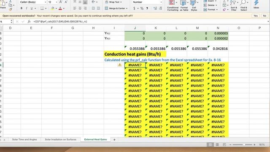The image size is (270, 152).
Task: Click Yes to open recovered workbooks
Action: [x=256, y=16]
